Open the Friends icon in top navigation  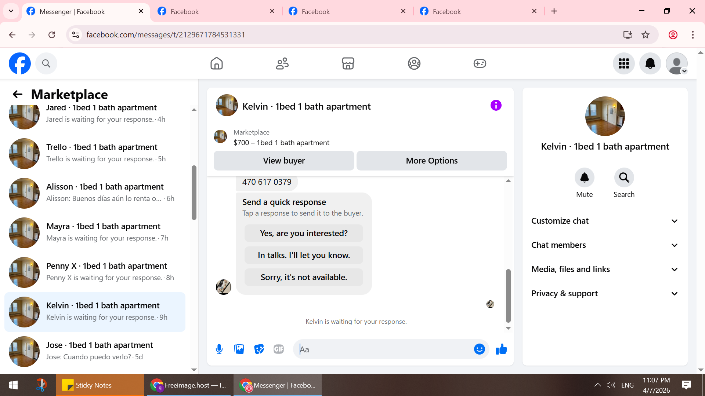tap(282, 63)
